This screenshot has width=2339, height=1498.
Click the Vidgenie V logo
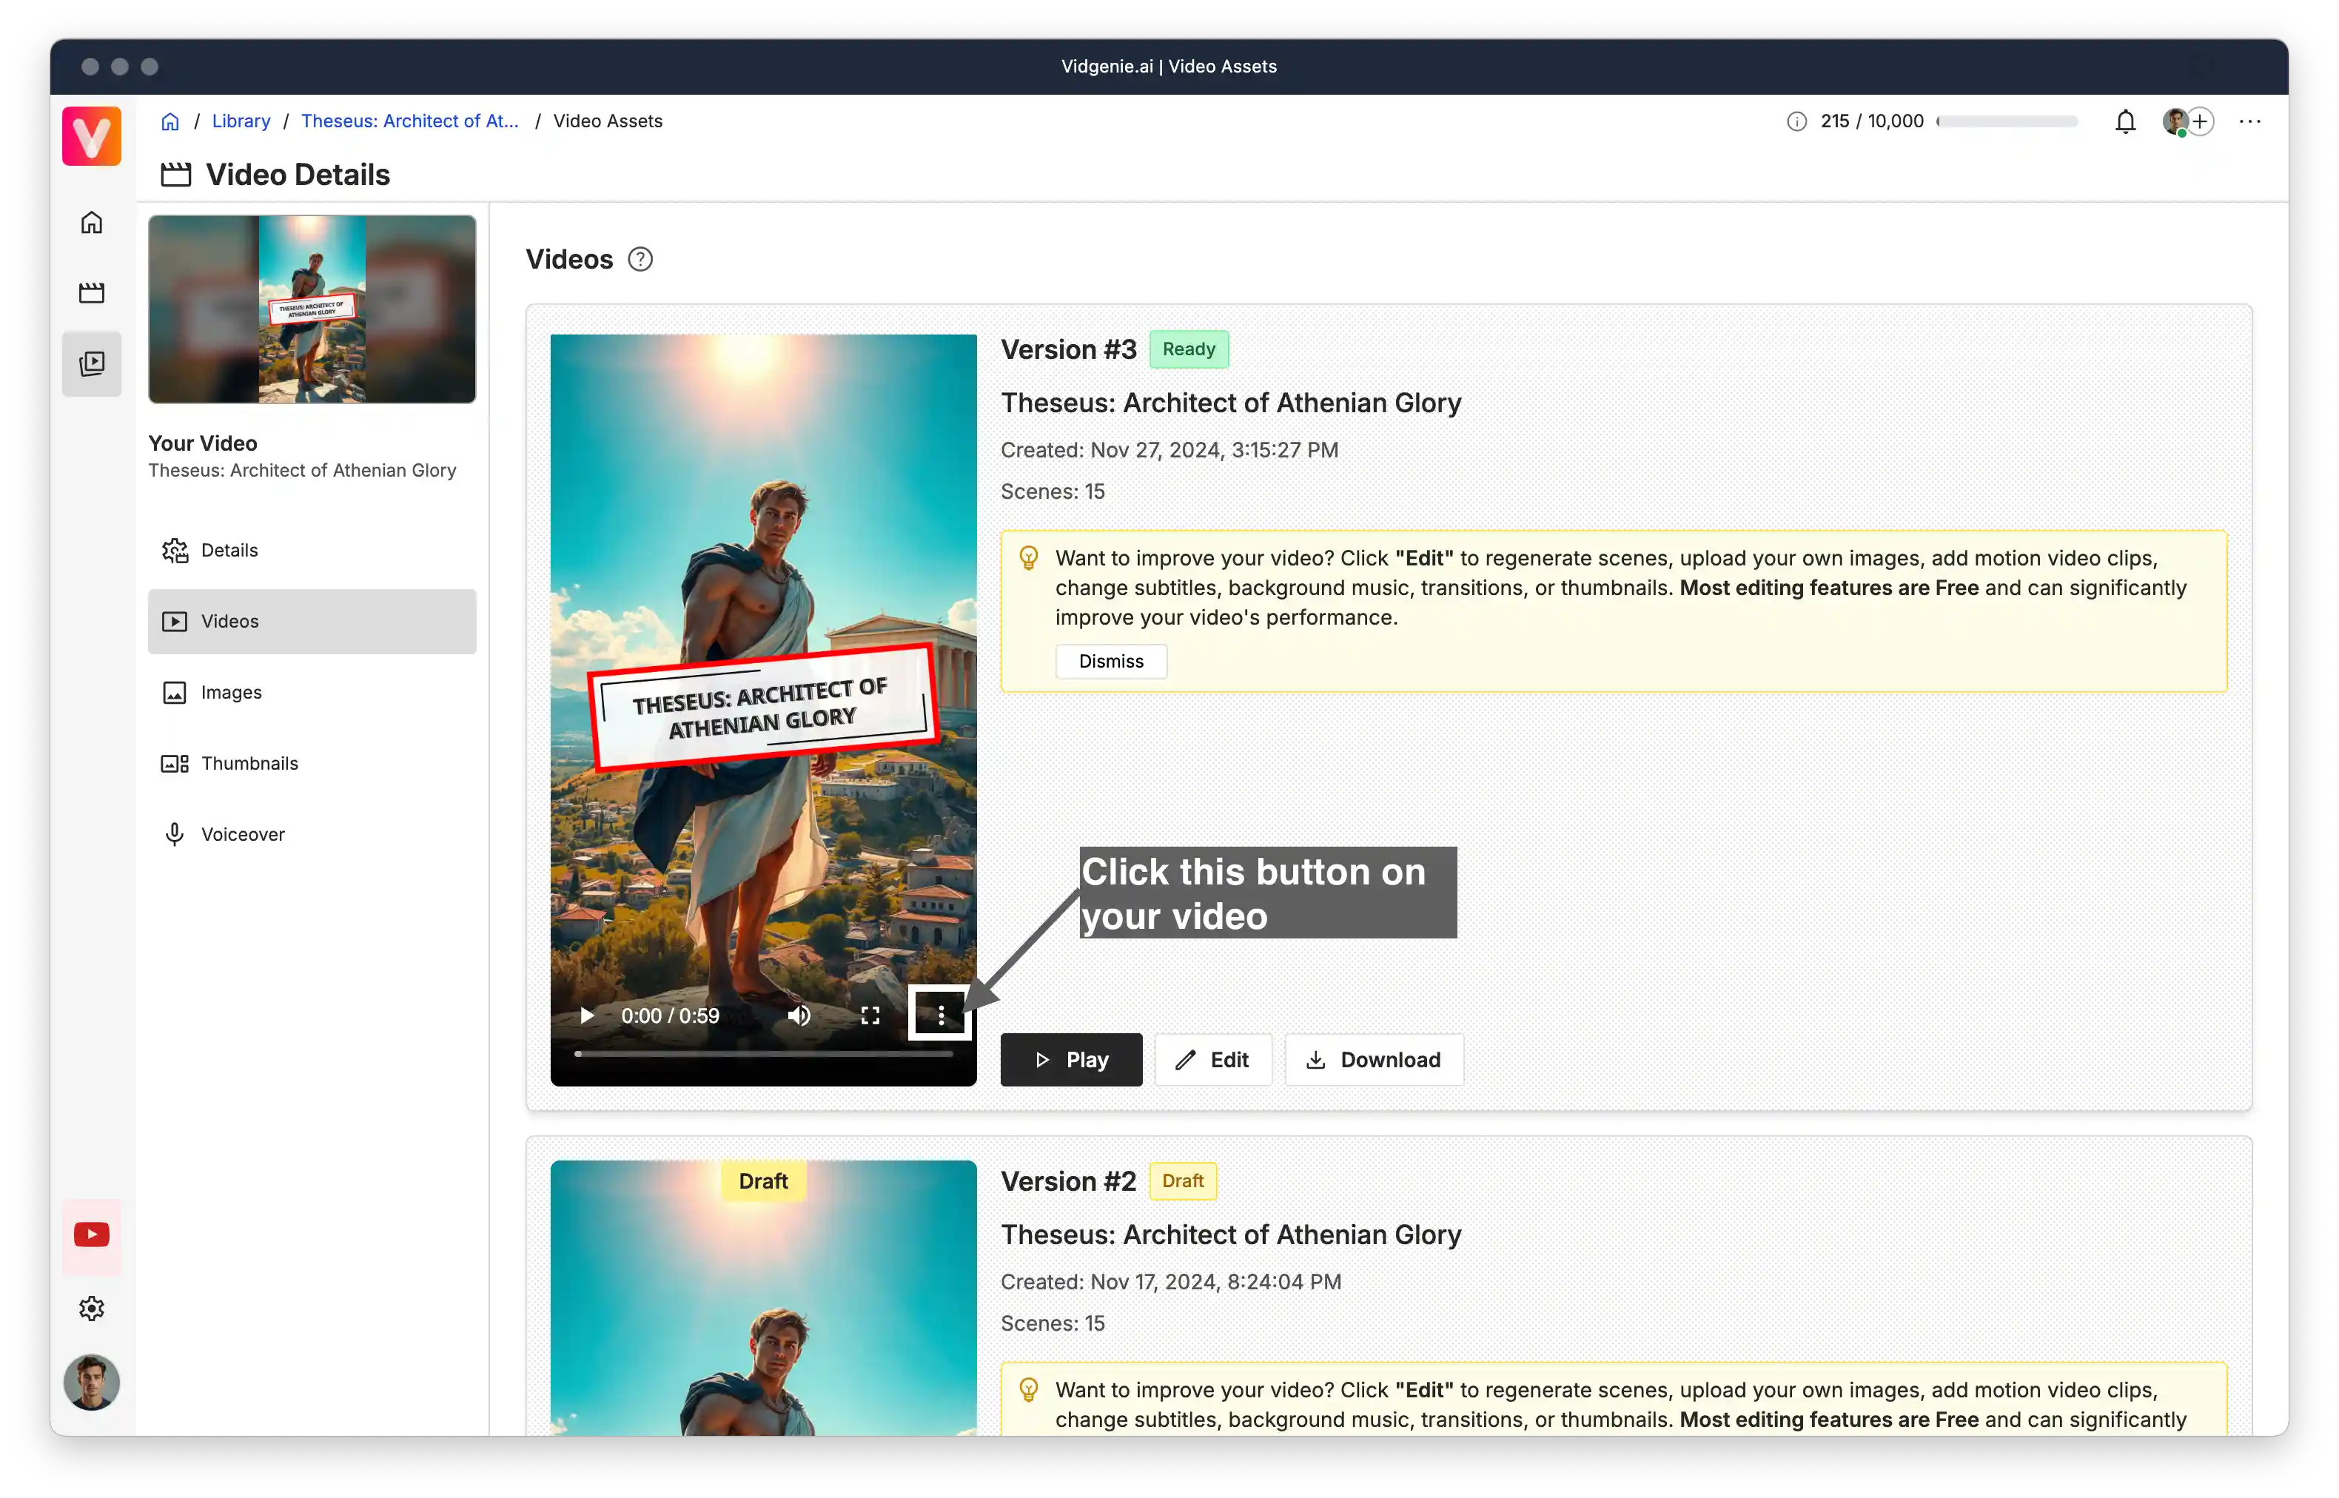92,136
